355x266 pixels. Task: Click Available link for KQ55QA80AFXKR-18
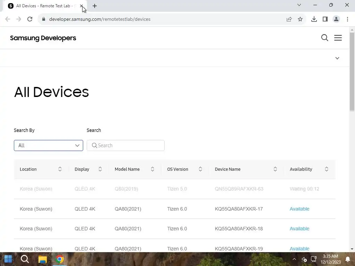click(x=299, y=229)
